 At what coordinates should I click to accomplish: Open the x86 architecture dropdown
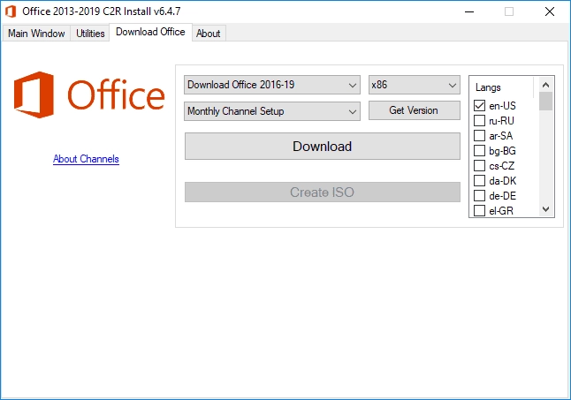pos(414,85)
